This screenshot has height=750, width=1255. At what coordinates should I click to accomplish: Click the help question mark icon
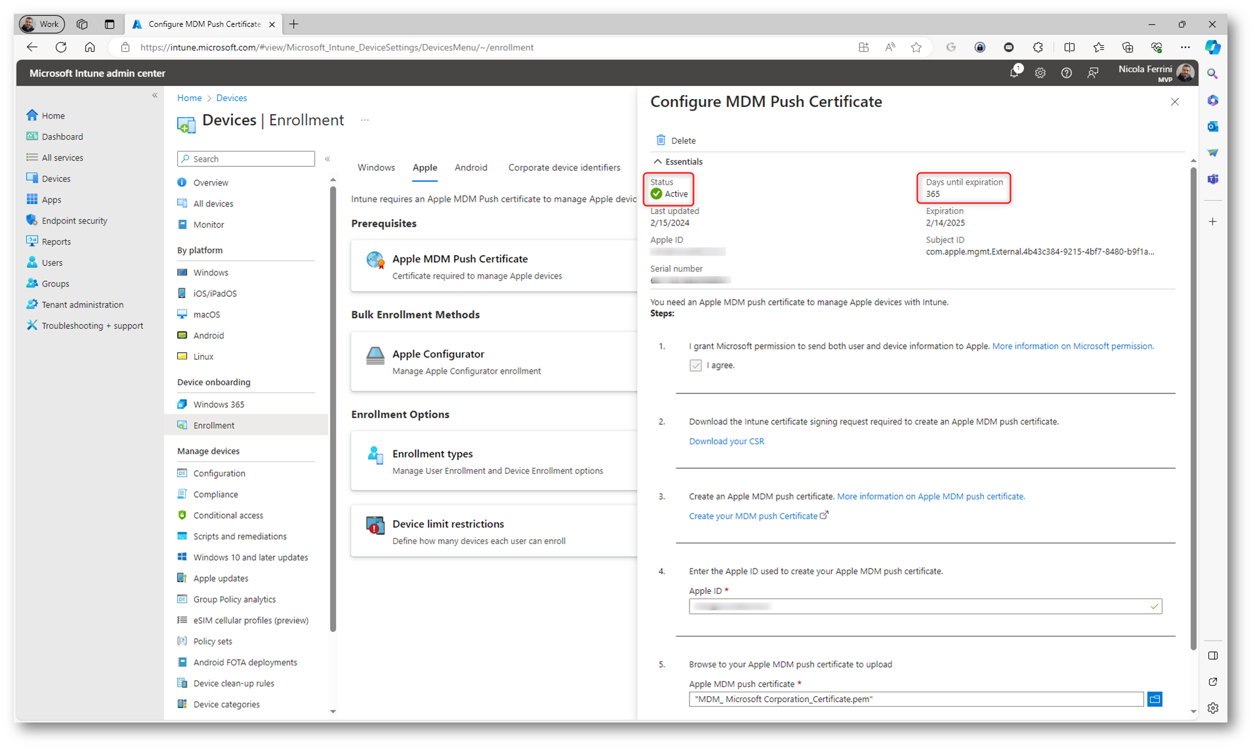1067,73
